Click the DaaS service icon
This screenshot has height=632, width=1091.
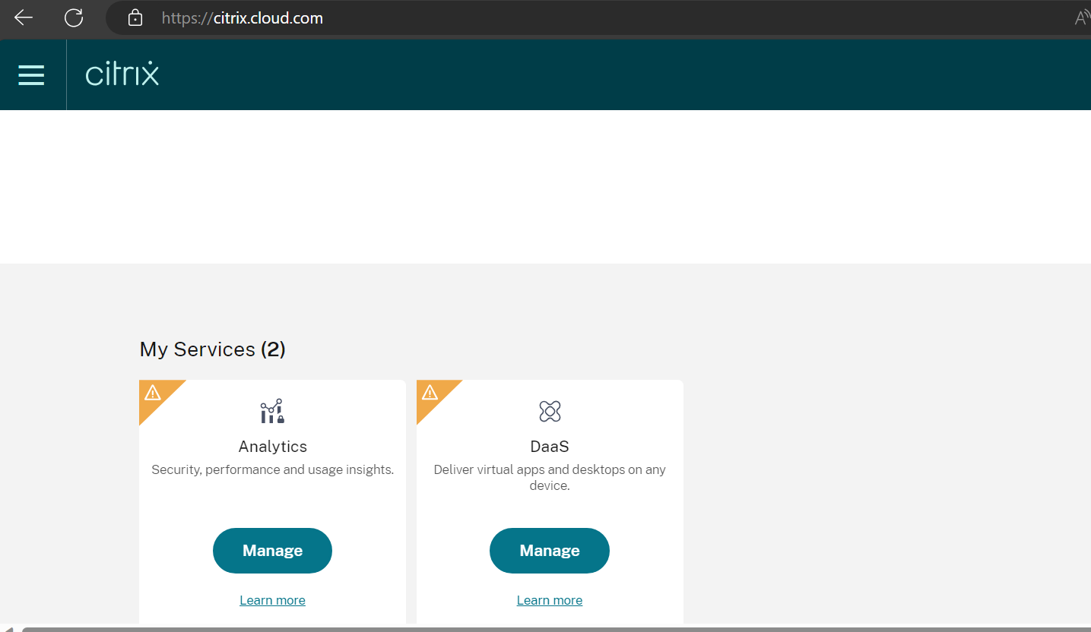(549, 411)
